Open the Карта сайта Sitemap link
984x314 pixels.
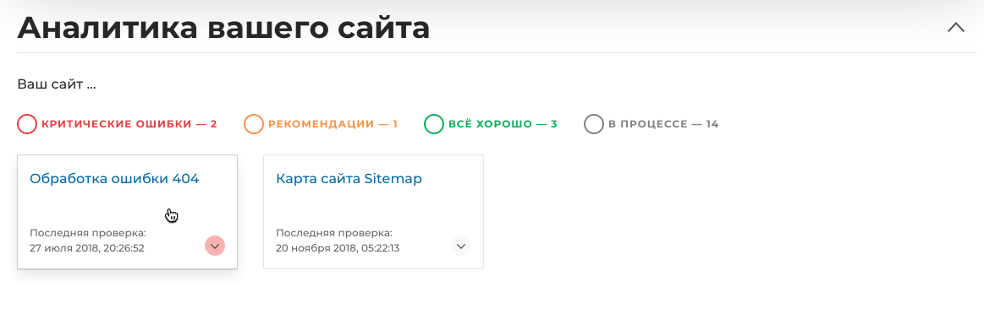349,179
